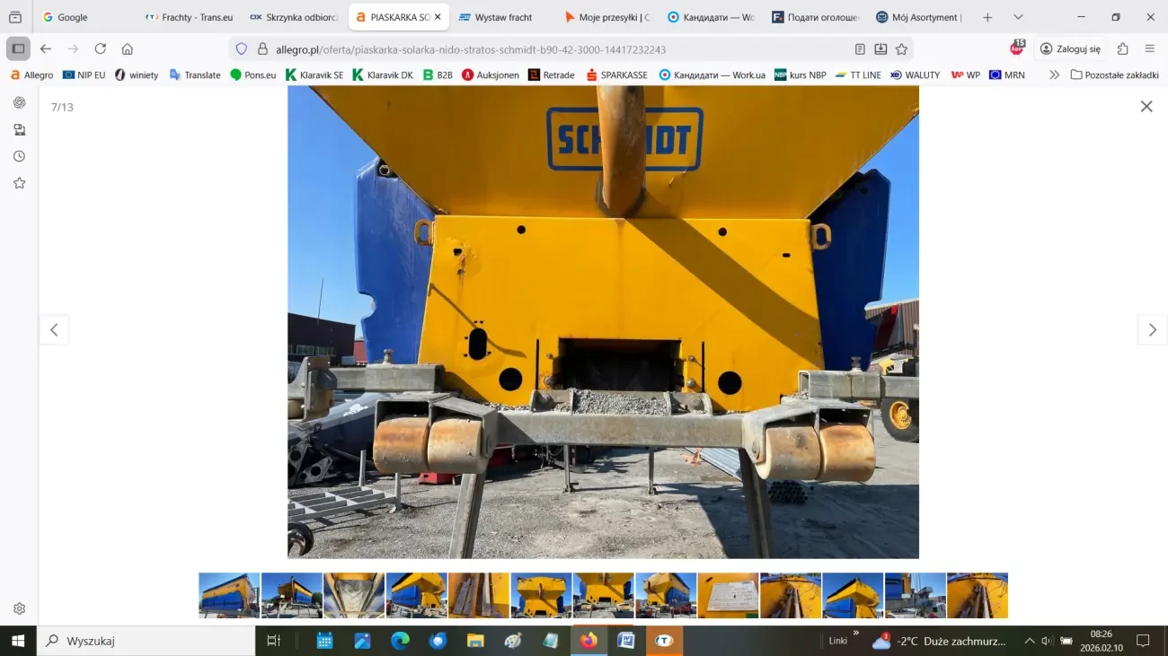Open the Word app from the taskbar
The height and width of the screenshot is (656, 1168).
[626, 641]
